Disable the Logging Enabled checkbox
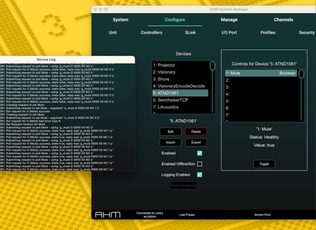The width and height of the screenshot is (316, 230). click(200, 175)
